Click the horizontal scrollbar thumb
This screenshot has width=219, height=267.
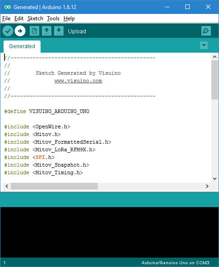(54, 186)
